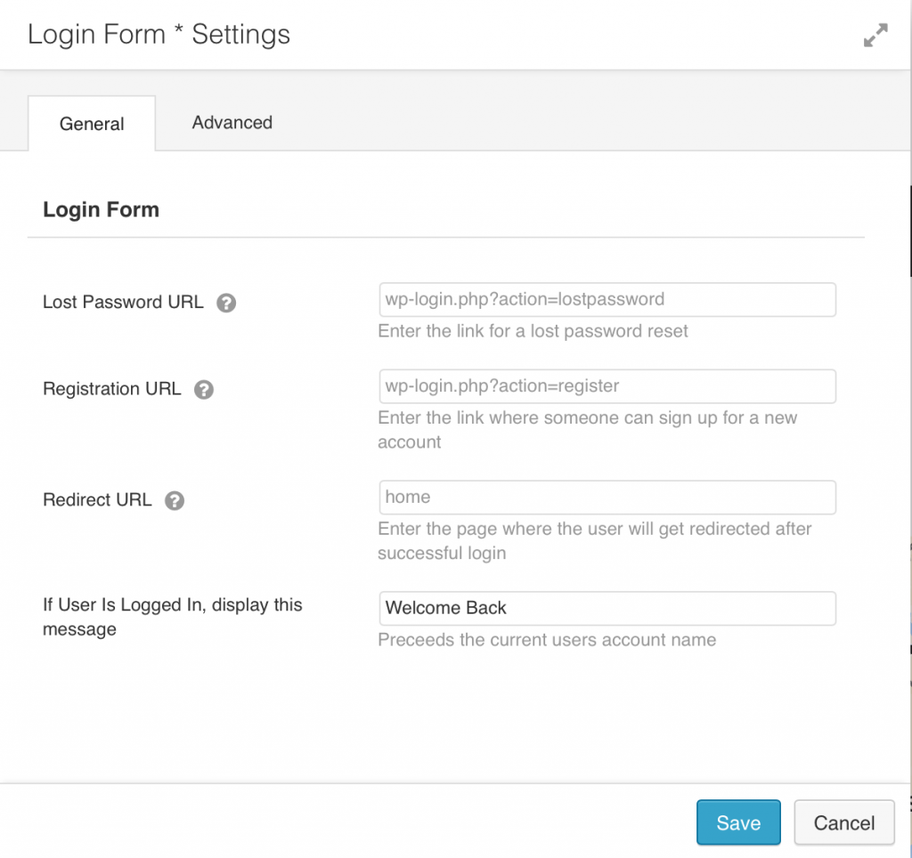This screenshot has height=858, width=912.
Task: Click the Registration URL input field
Action: [x=608, y=386]
